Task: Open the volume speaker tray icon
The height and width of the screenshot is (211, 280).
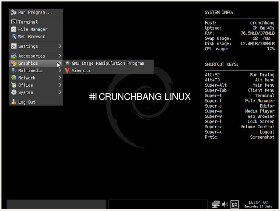Action: click(225, 204)
